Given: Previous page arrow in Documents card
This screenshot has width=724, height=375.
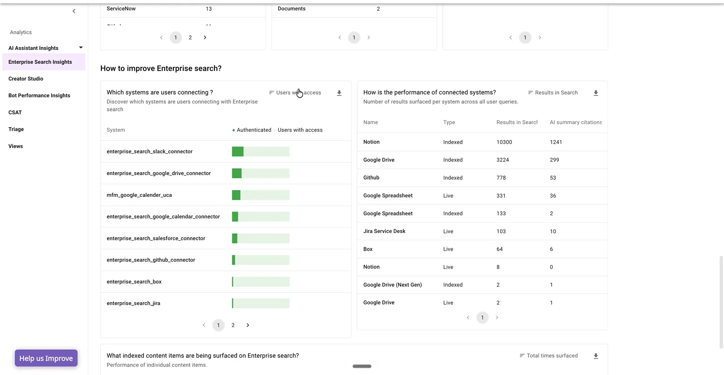Looking at the screenshot, I should point(339,38).
